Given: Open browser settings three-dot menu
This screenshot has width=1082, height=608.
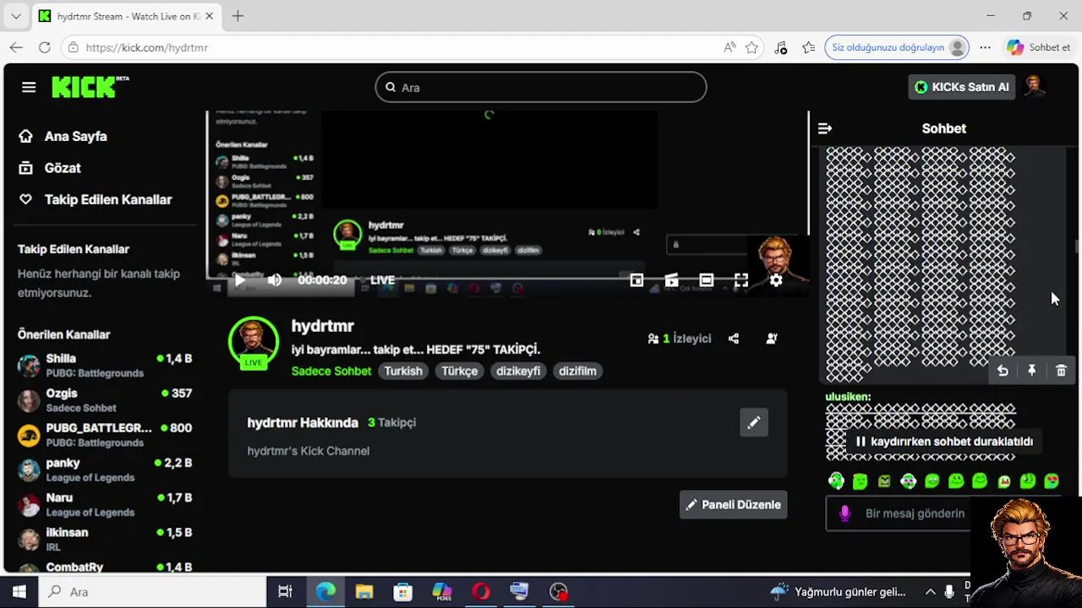Looking at the screenshot, I should point(985,47).
